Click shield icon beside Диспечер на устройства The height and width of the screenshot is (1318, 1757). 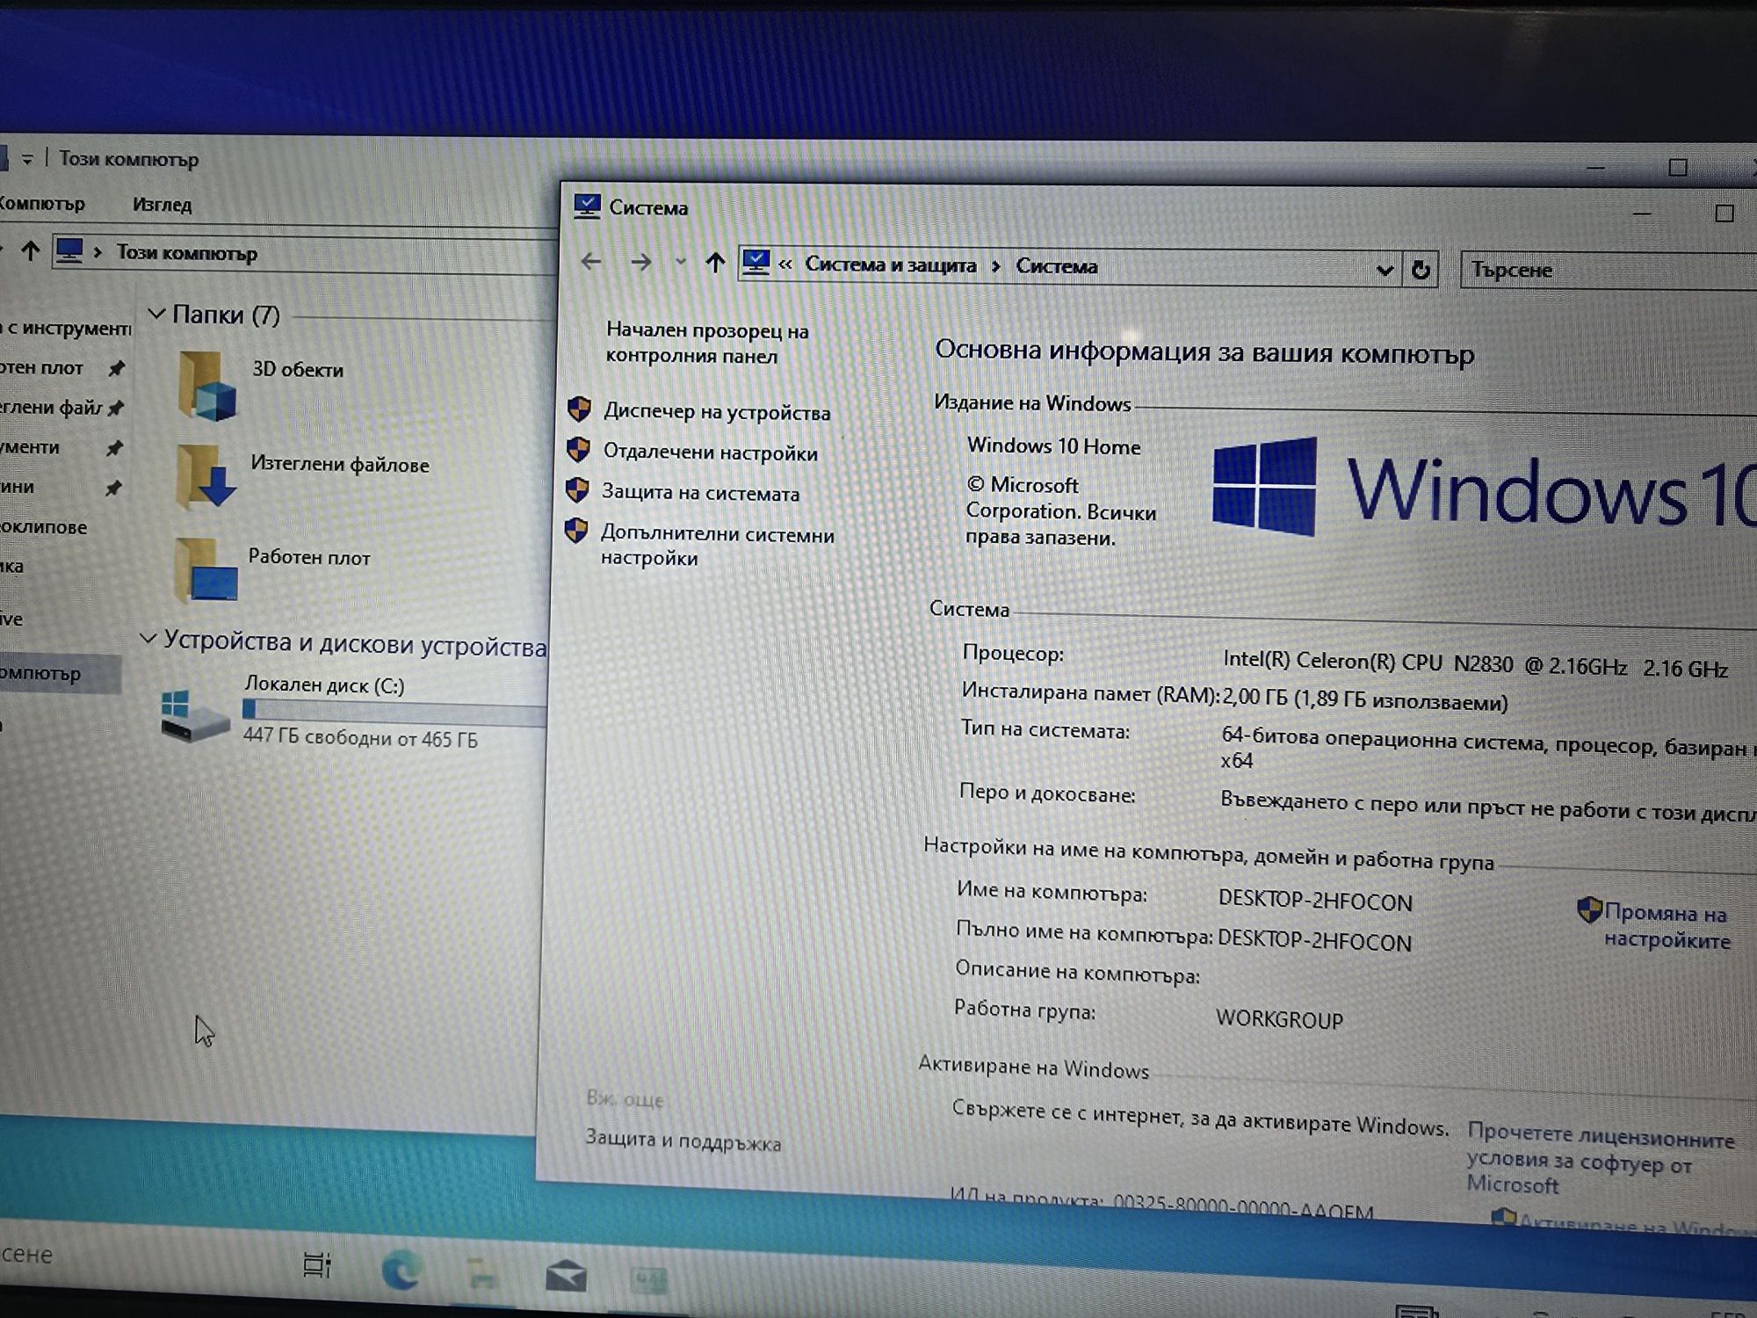pos(579,409)
